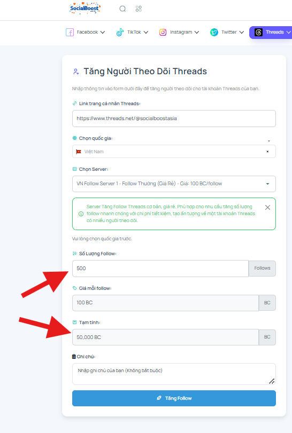Image resolution: width=292 pixels, height=433 pixels.
Task: Click the Twitter bird icon
Action: (x=214, y=33)
